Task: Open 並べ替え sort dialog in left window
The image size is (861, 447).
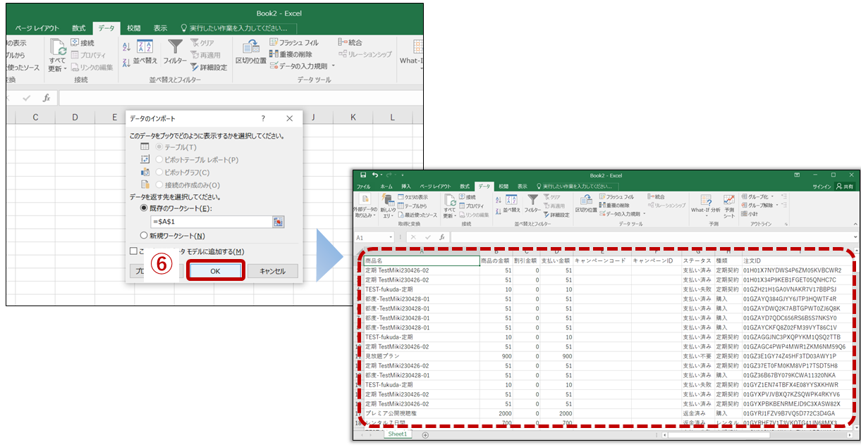Action: pyautogui.click(x=145, y=53)
